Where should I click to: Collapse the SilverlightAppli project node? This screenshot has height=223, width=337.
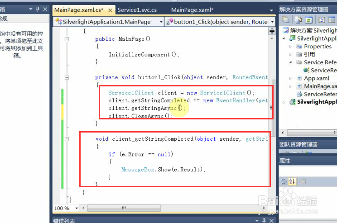[x=284, y=38]
